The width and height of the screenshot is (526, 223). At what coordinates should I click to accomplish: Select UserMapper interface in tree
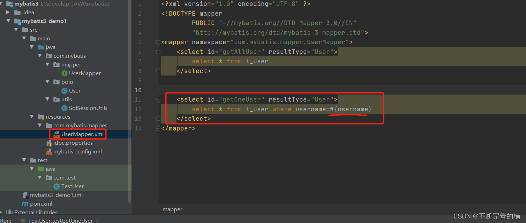(x=85, y=73)
